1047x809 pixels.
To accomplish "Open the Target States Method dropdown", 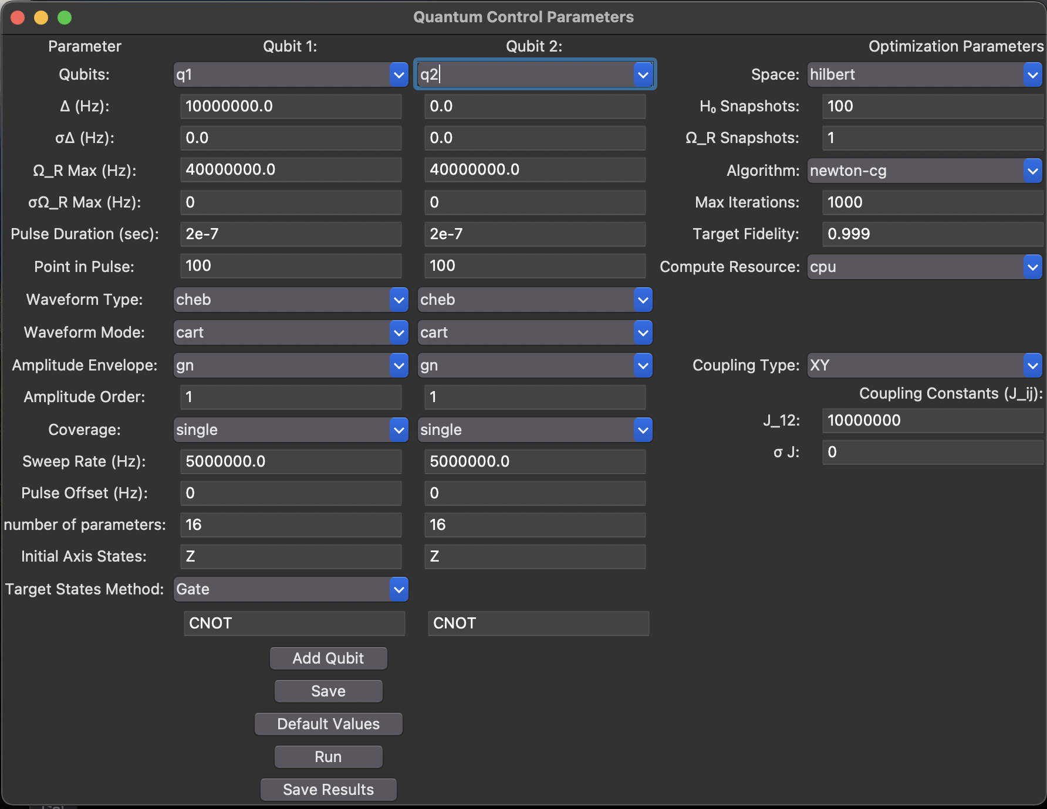I will pos(291,589).
